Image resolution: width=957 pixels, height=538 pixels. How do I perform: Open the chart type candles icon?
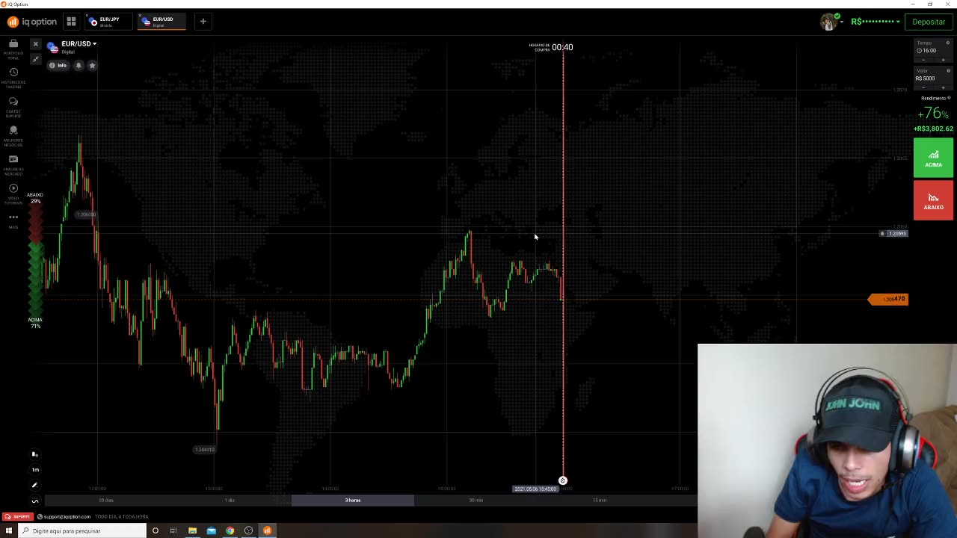pyautogui.click(x=34, y=454)
